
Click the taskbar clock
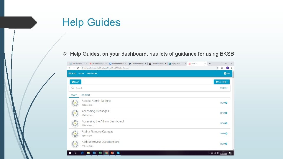pyautogui.click(x=223, y=153)
